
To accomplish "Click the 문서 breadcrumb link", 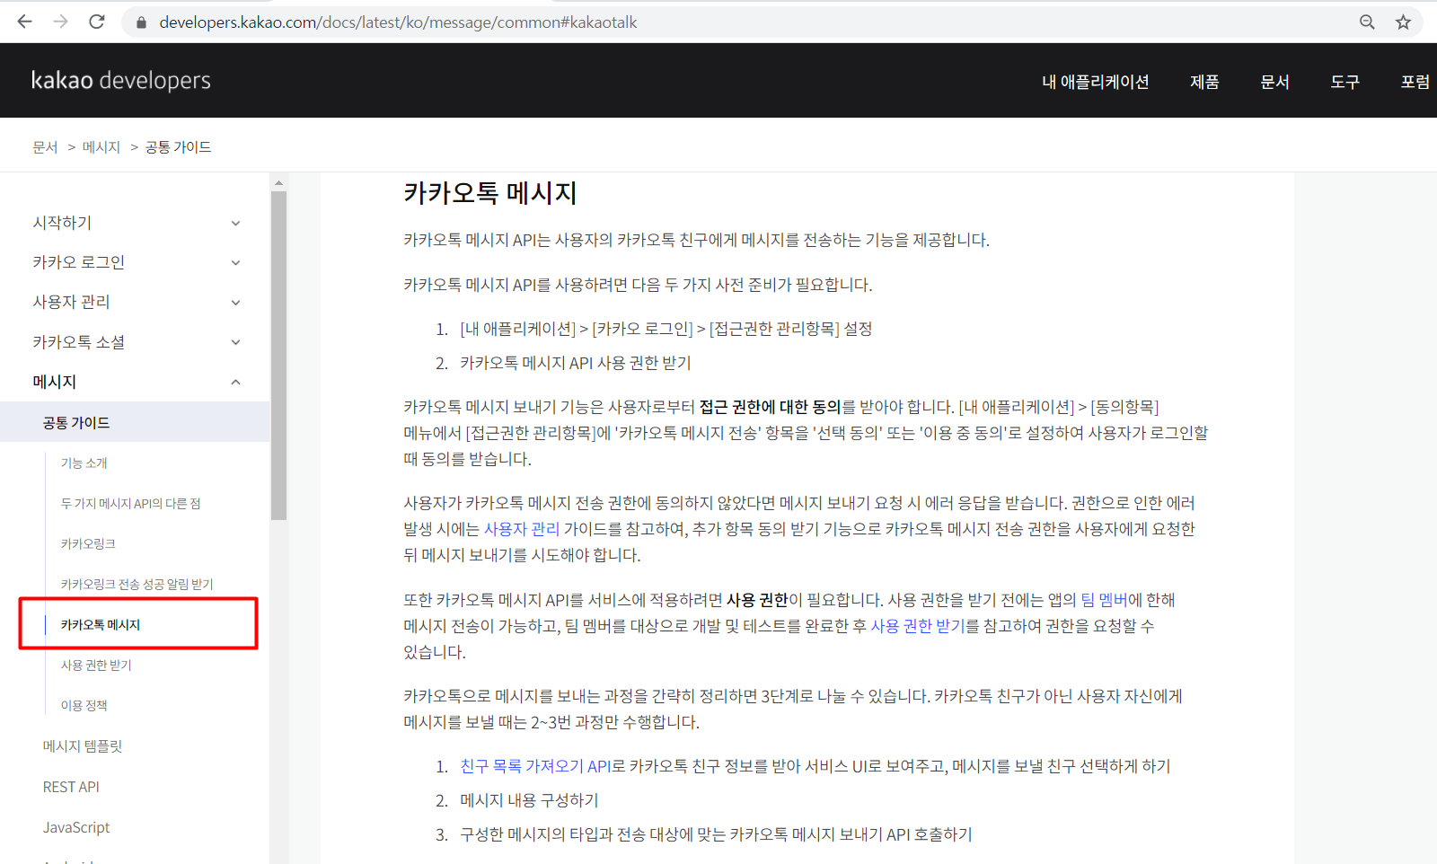I will [45, 147].
